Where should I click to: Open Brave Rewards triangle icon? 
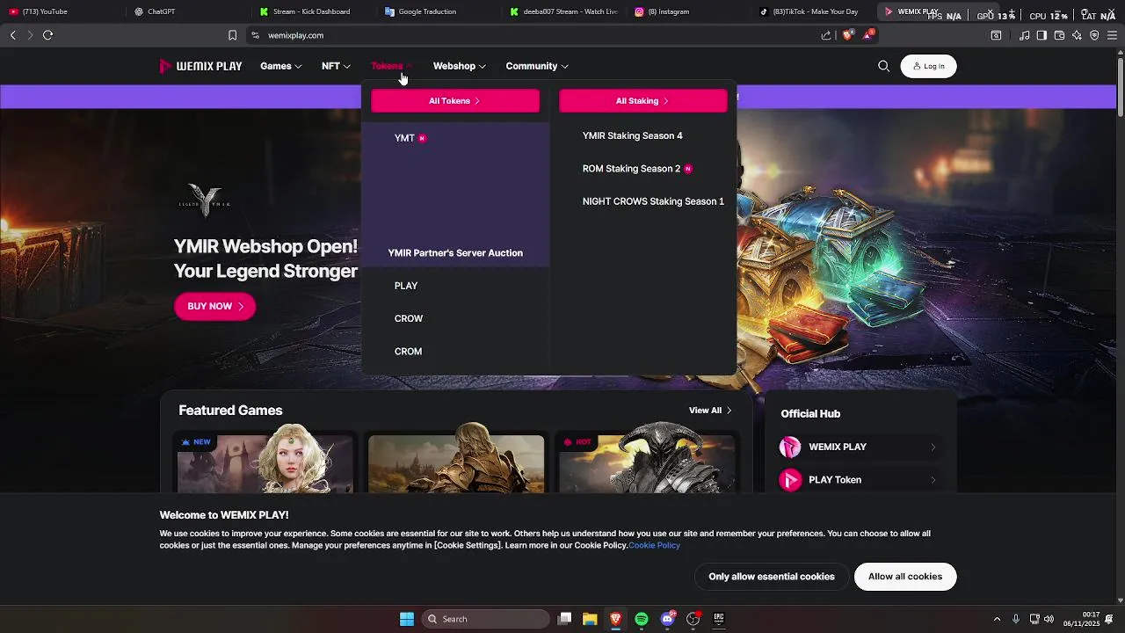point(868,35)
